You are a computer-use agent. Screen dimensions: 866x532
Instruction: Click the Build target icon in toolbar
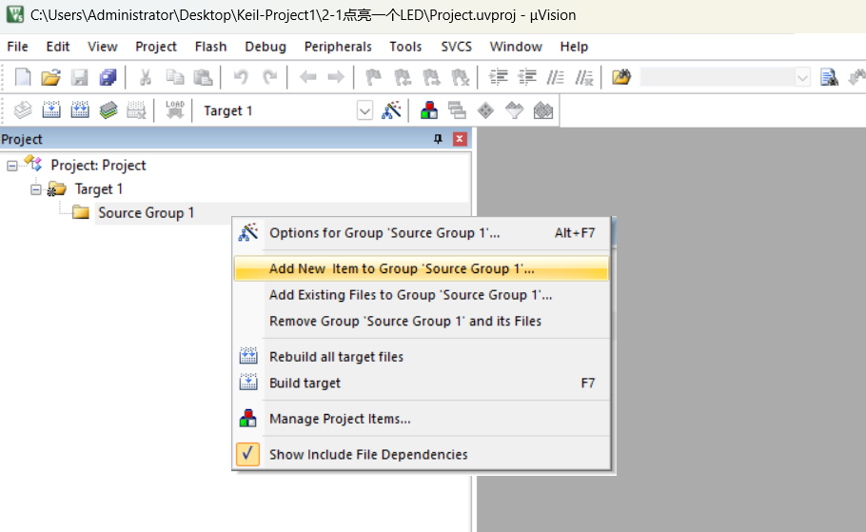(x=51, y=110)
